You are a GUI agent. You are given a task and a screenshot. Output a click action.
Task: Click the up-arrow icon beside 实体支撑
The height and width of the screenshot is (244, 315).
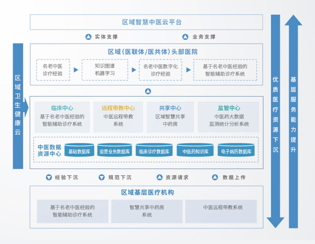coord(88,37)
